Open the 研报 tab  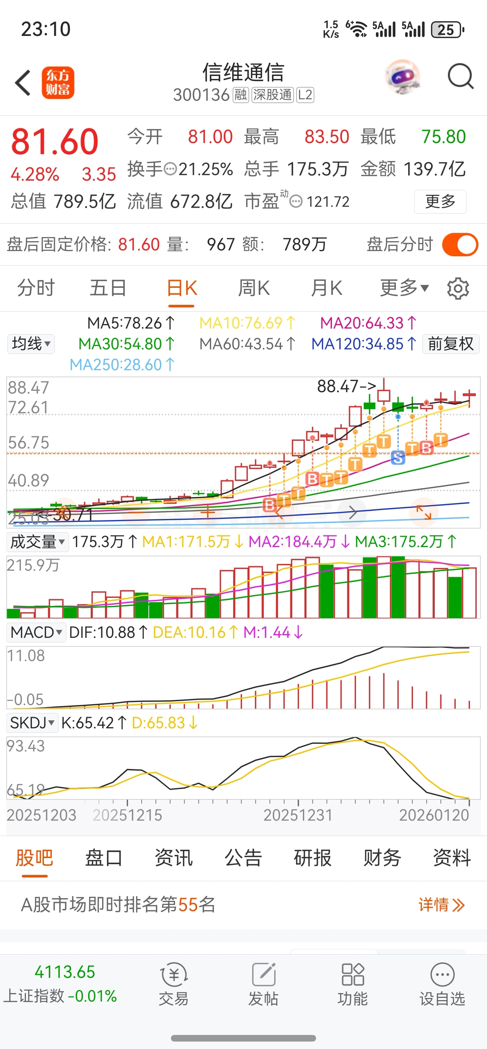(312, 857)
